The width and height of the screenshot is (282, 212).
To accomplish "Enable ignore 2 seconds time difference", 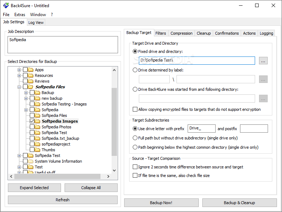I will tap(135, 167).
